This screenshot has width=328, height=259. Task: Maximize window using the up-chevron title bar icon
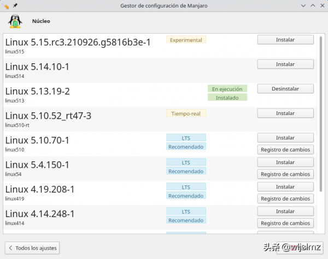pyautogui.click(x=312, y=5)
